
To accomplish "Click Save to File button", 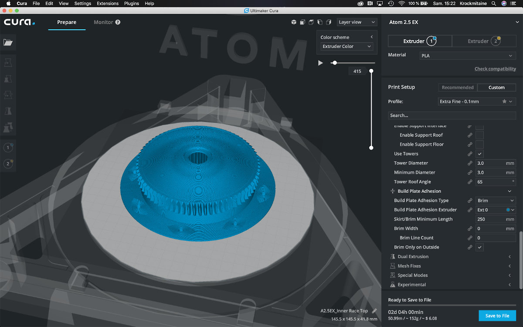I will 497,315.
